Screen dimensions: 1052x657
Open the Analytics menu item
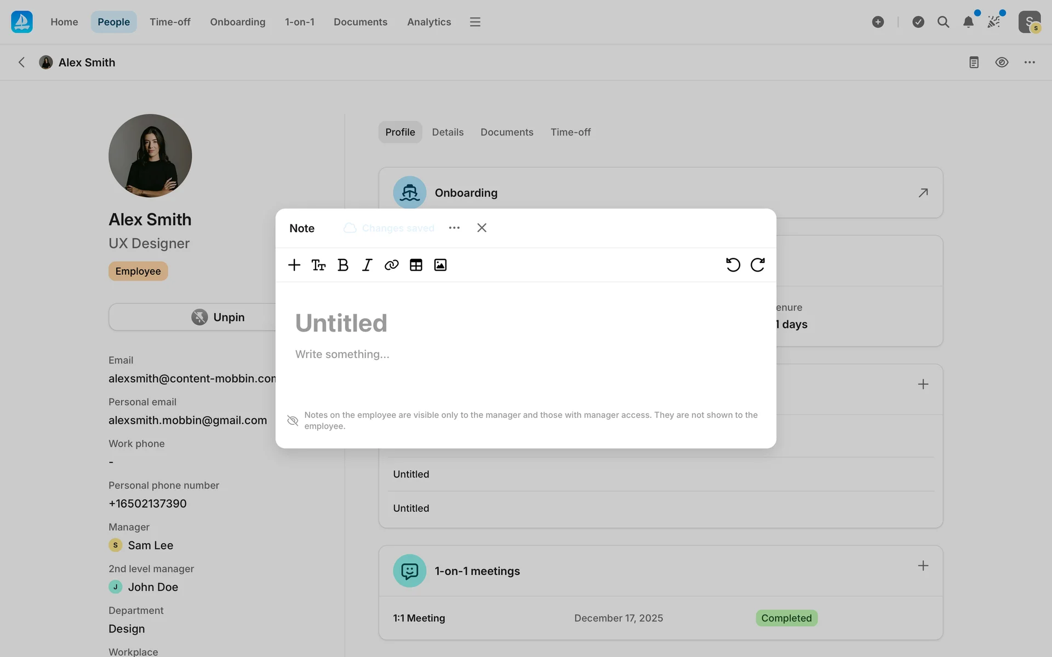coord(429,22)
